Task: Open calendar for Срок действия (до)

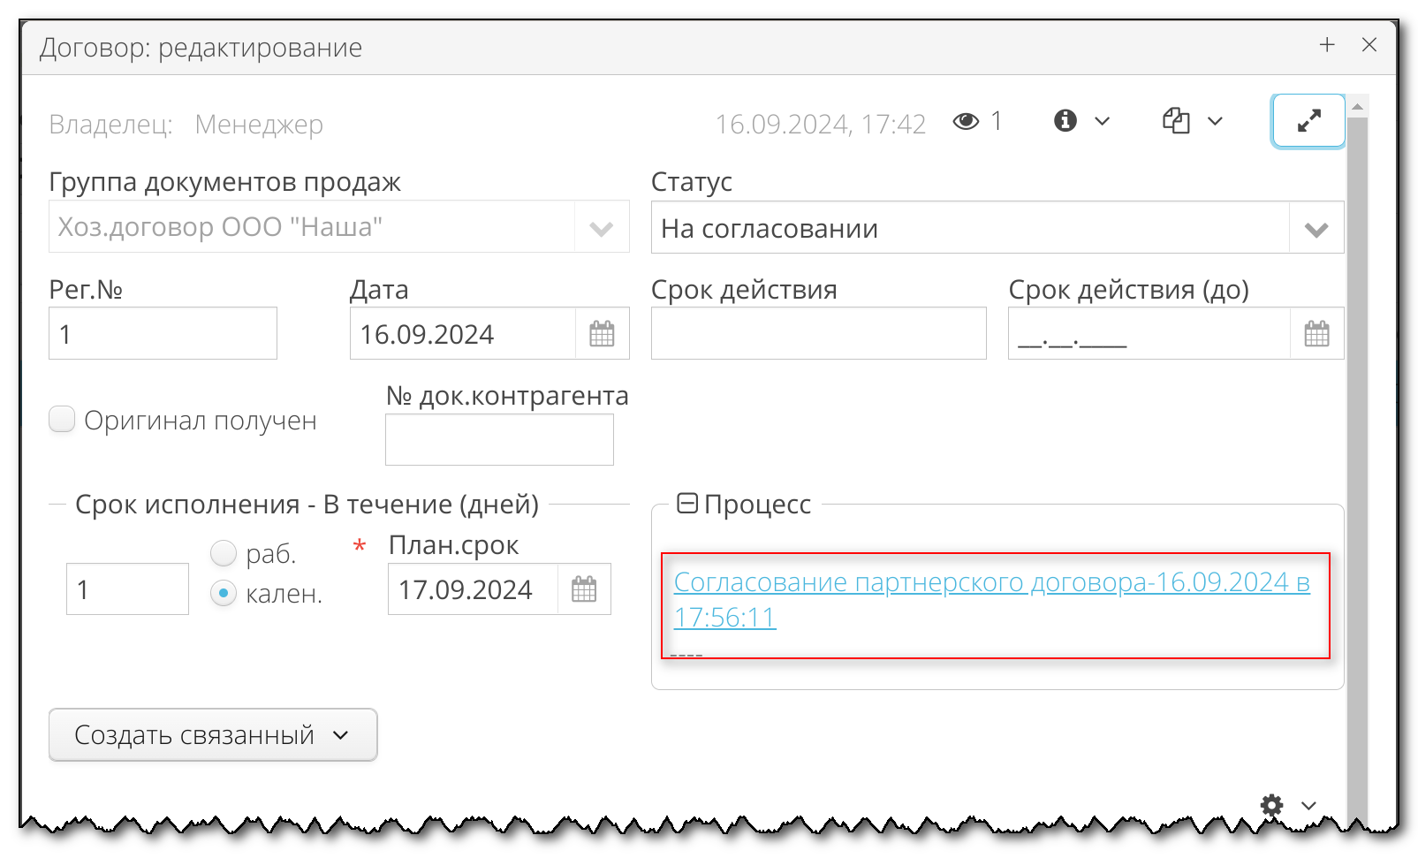Action: (1316, 334)
